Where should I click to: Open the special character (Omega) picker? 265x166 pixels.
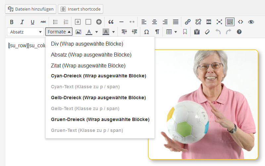click(147, 32)
